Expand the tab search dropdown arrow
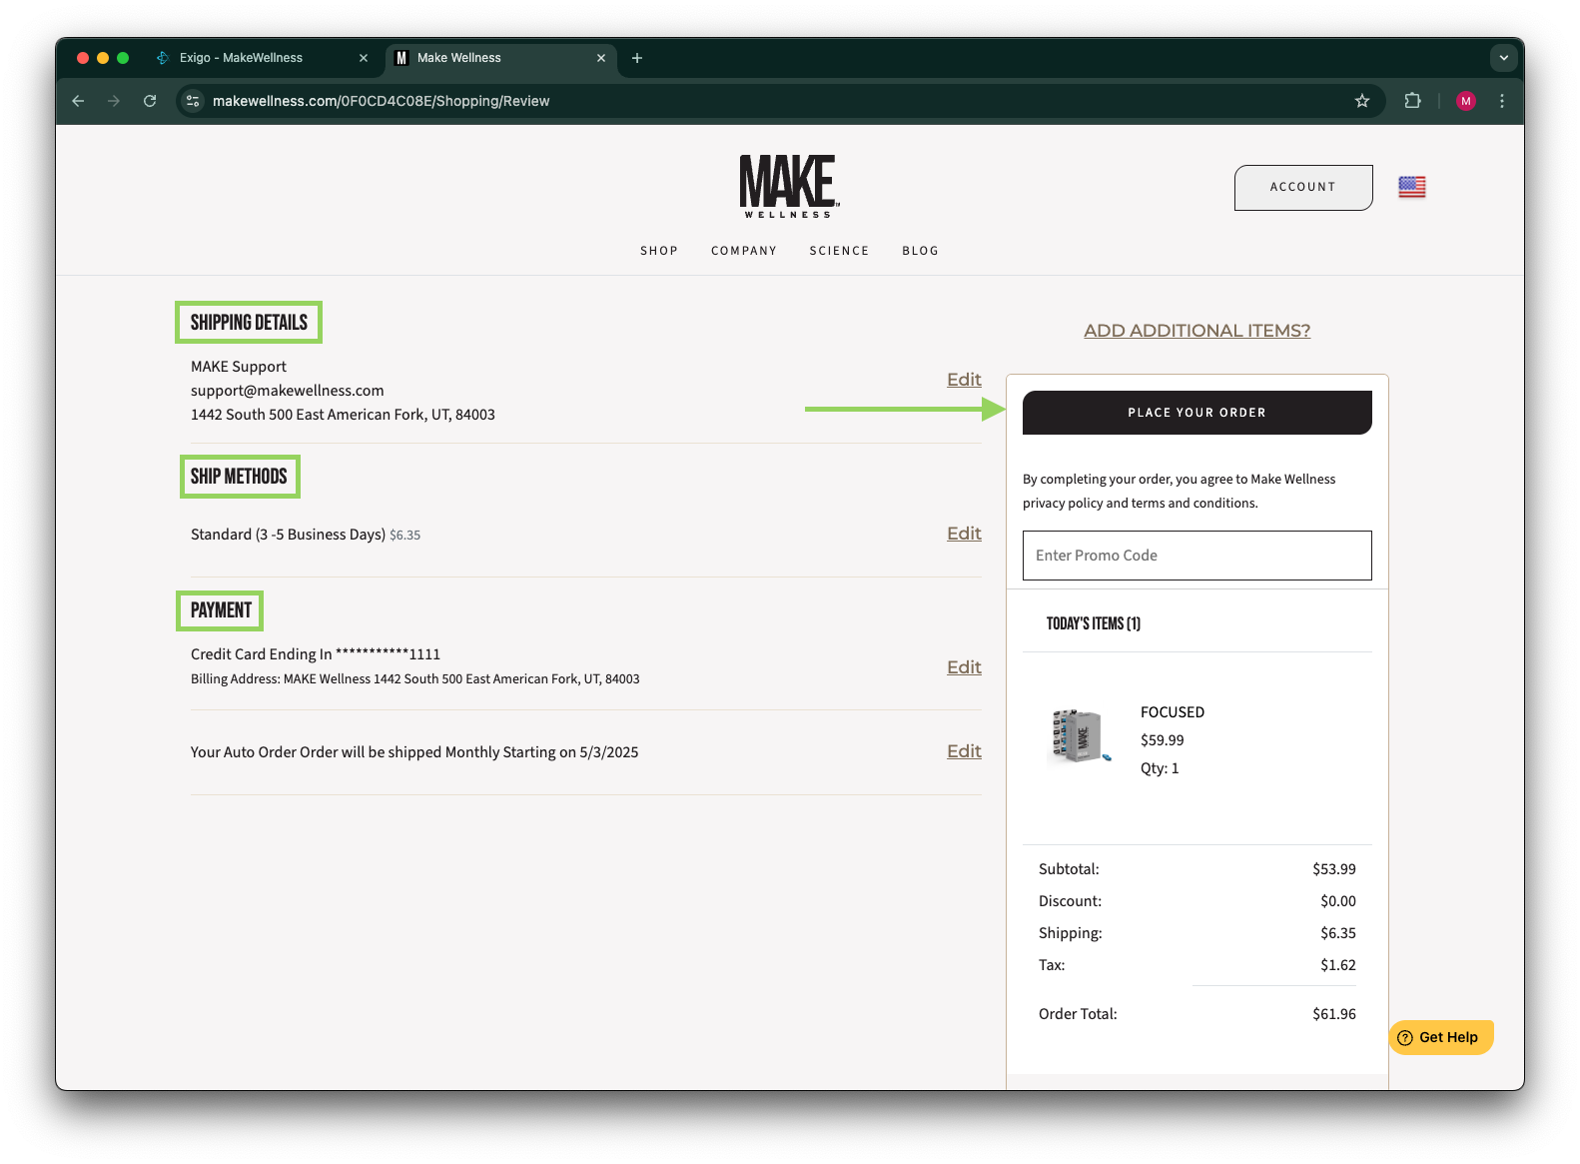1580x1164 pixels. 1504,58
